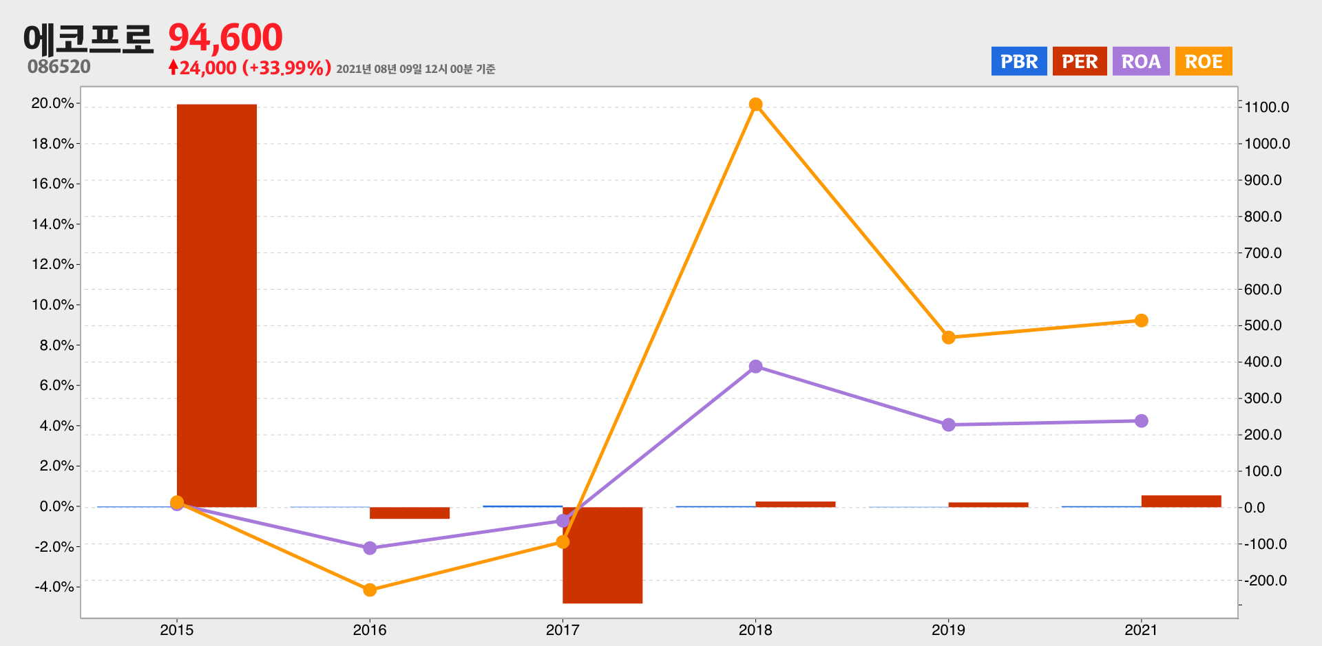
Task: Click the 2019 x-axis label
Action: point(948,629)
